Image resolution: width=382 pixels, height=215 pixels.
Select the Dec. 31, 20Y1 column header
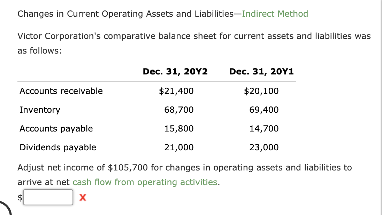click(261, 71)
